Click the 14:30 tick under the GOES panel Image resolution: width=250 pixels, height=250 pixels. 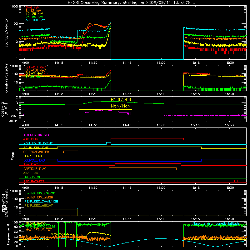coord(93,125)
